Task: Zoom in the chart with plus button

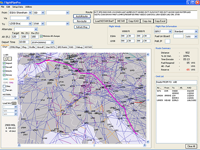Action: (x=5, y=59)
